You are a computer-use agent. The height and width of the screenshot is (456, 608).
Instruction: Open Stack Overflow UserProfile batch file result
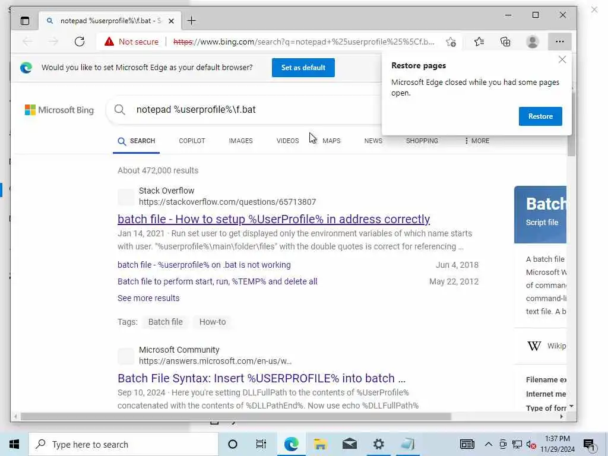[274, 219]
